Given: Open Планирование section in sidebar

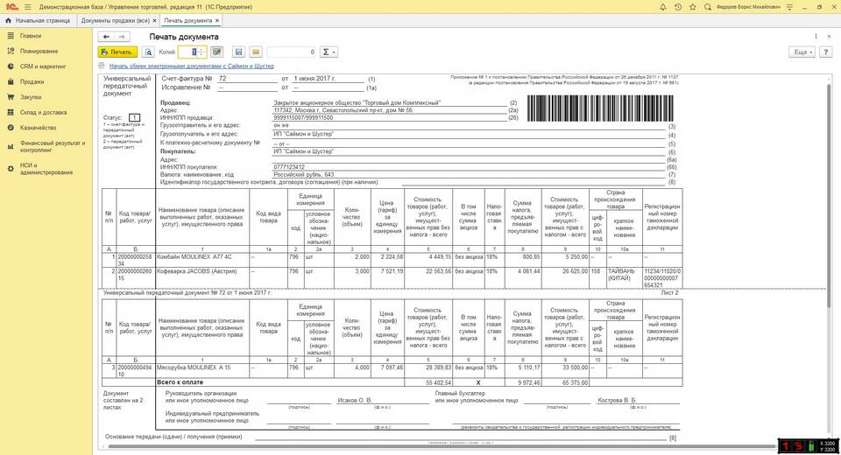Looking at the screenshot, I should coord(39,52).
